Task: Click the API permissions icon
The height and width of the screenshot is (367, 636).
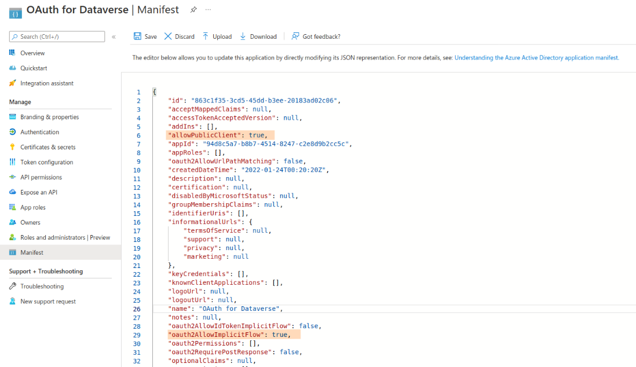Action: 13,177
